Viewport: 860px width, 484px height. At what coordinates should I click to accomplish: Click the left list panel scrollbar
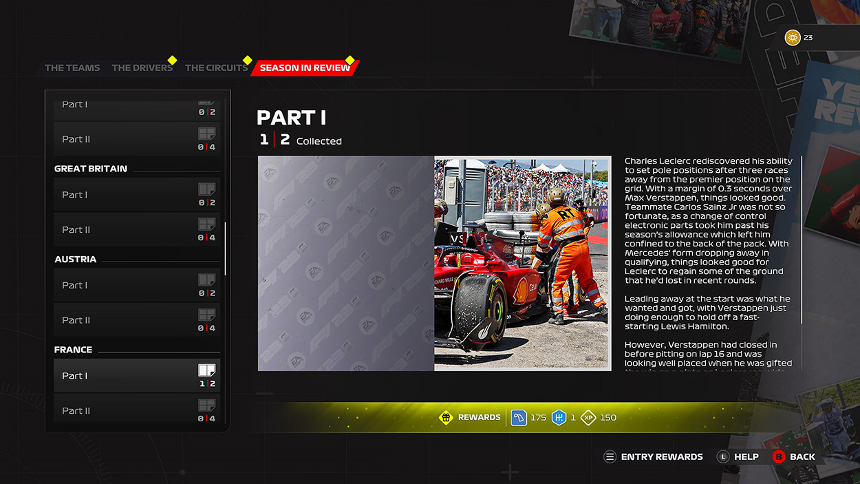pos(225,248)
